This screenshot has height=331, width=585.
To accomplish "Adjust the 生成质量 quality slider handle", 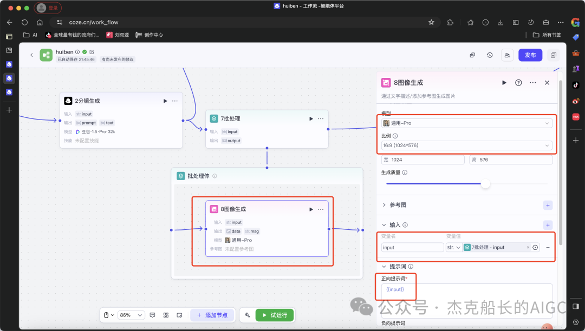I will click(x=485, y=183).
